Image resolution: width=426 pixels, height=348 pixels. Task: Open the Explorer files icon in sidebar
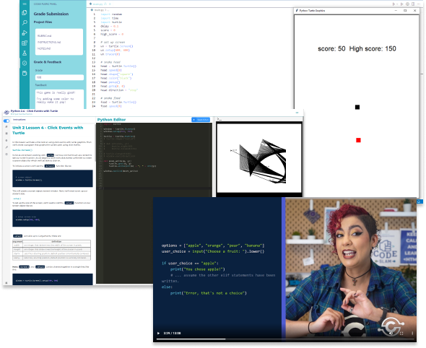pyautogui.click(x=25, y=13)
